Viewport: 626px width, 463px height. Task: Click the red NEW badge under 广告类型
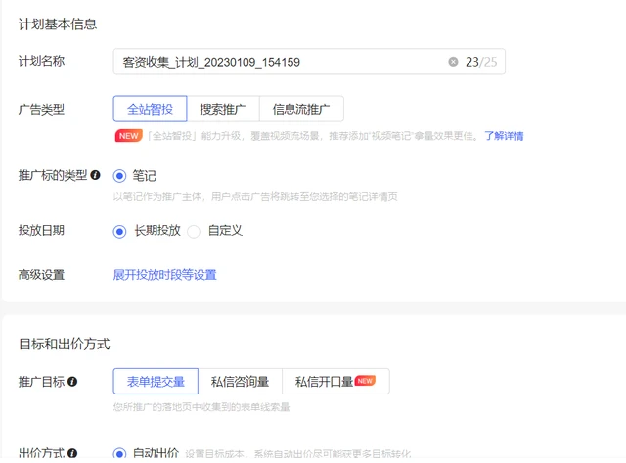coord(129,136)
